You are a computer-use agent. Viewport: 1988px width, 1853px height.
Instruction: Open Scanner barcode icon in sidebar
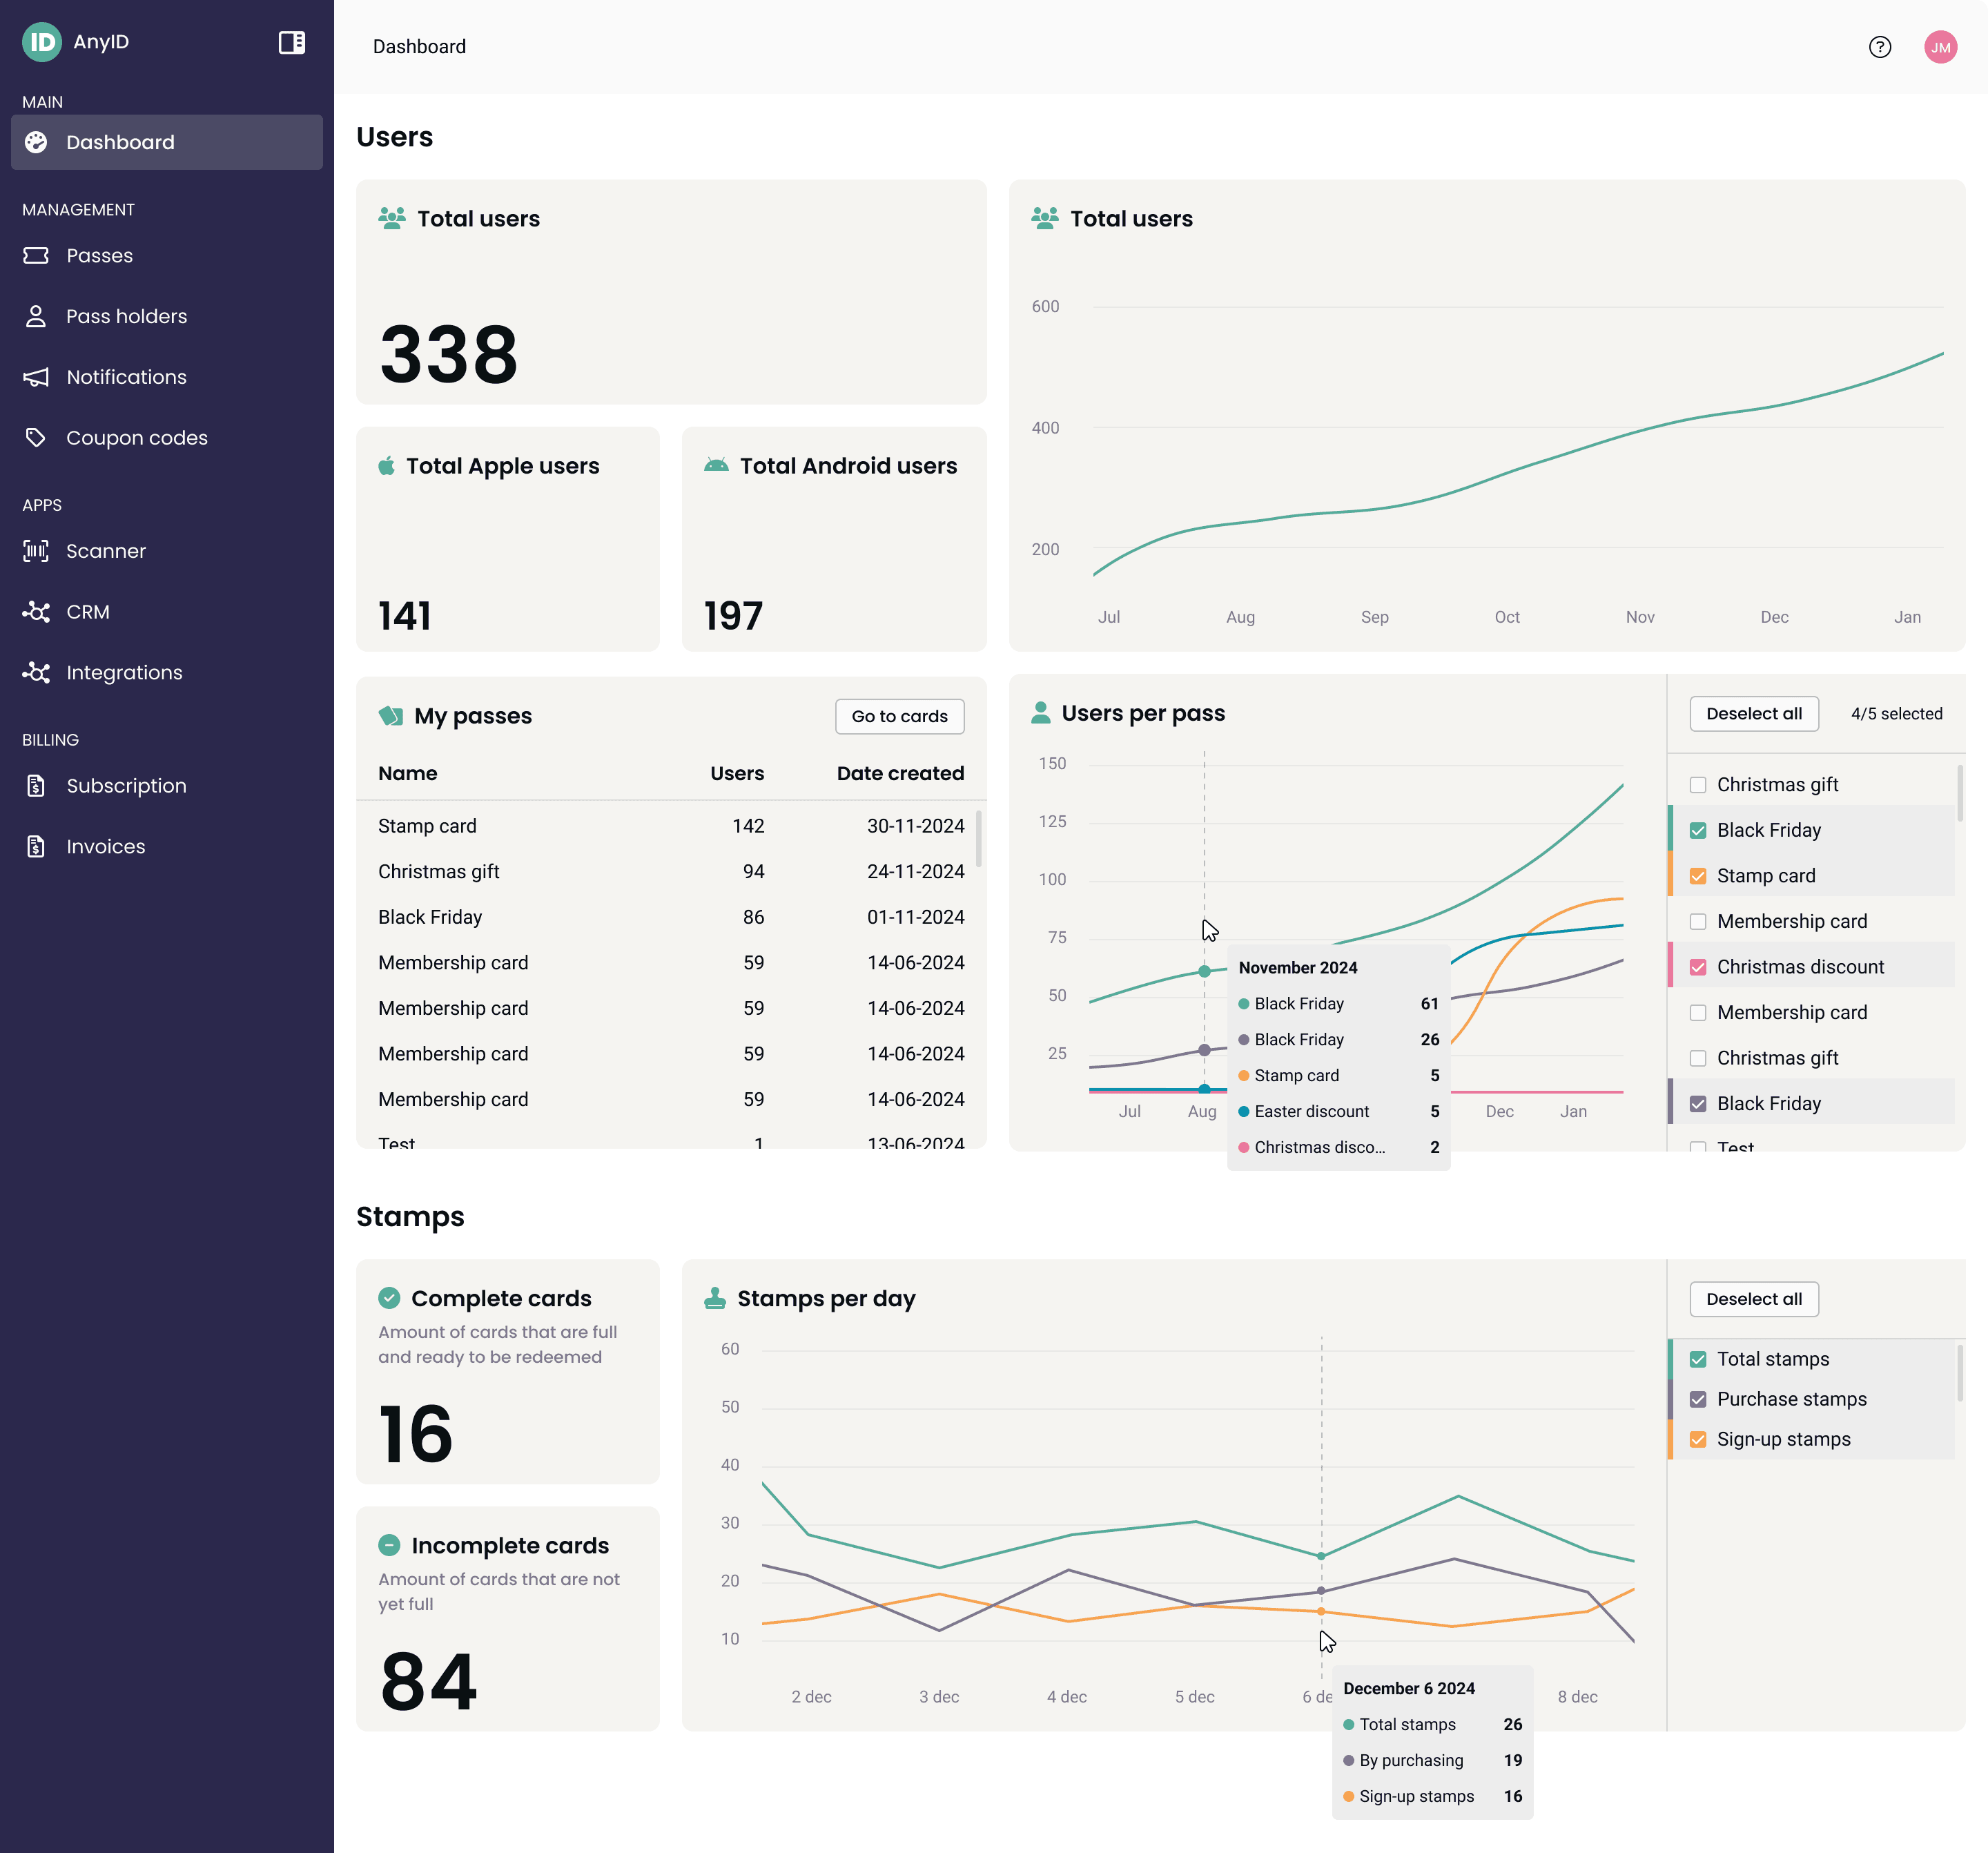tap(36, 551)
